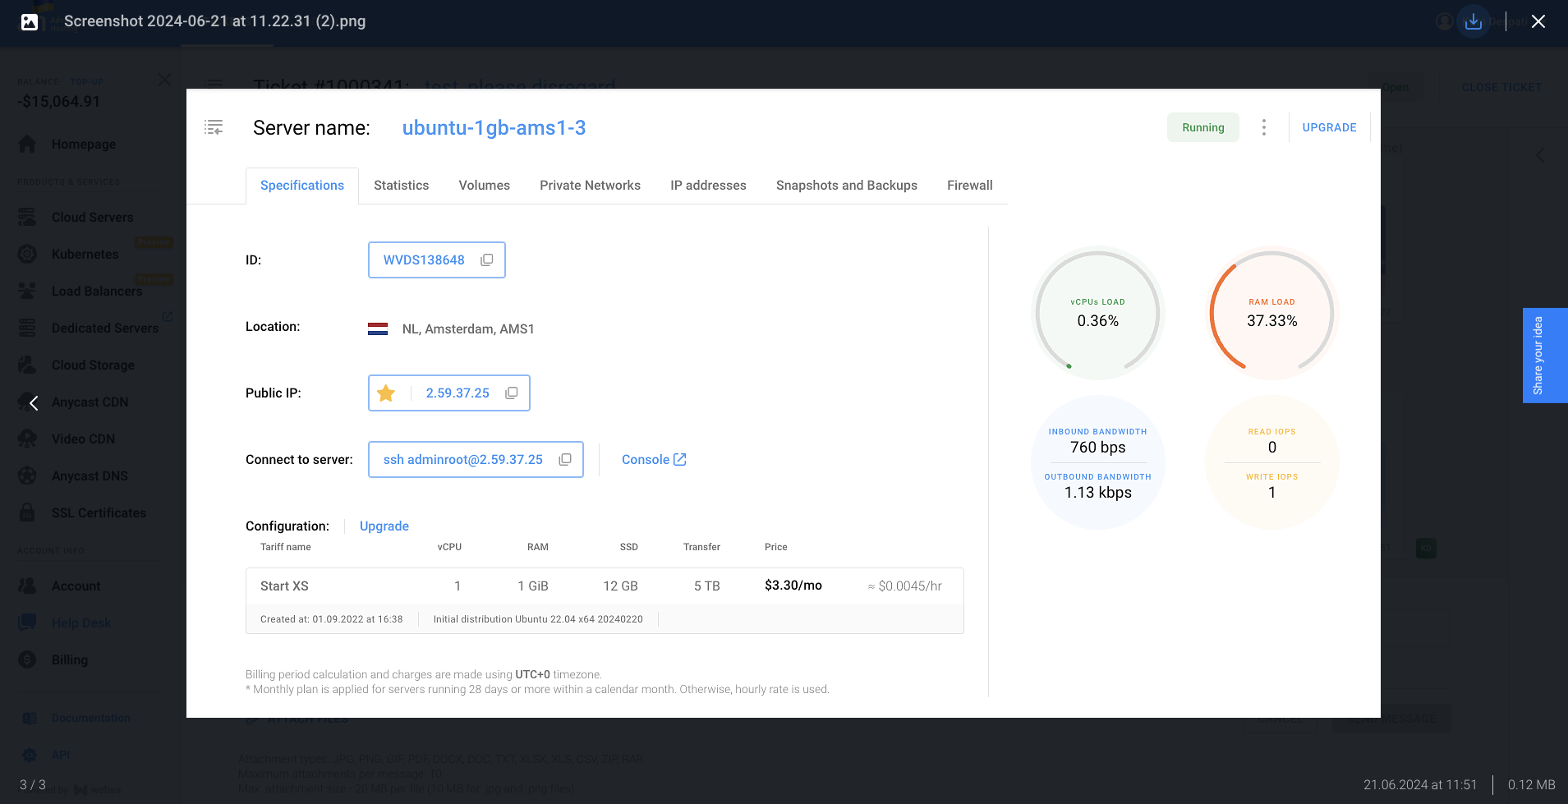This screenshot has width=1568, height=804.
Task: Click the vCPUs load gauge
Action: (1098, 313)
